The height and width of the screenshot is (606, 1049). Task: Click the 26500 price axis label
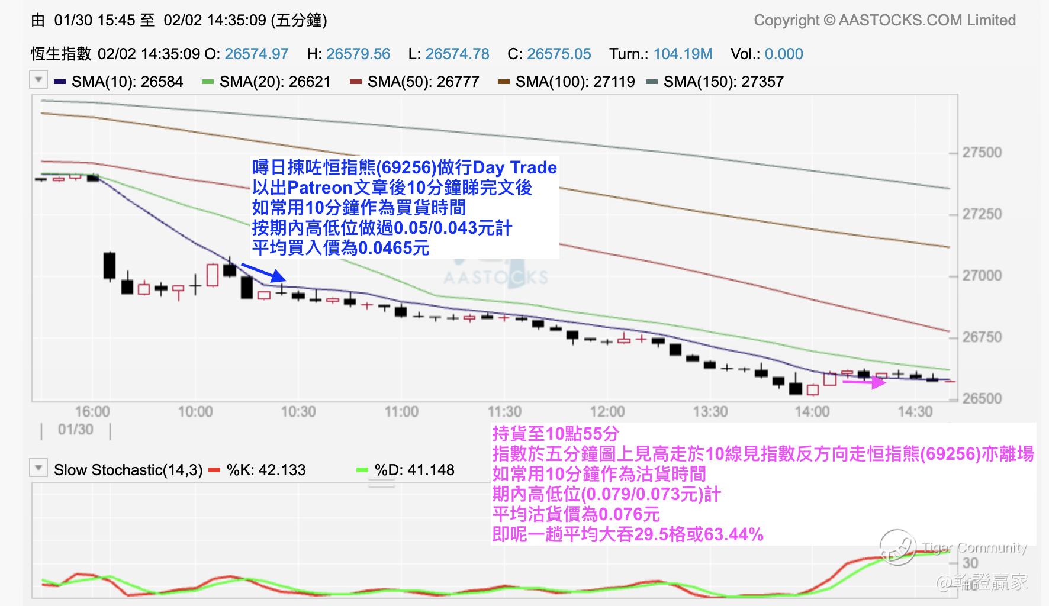982,398
